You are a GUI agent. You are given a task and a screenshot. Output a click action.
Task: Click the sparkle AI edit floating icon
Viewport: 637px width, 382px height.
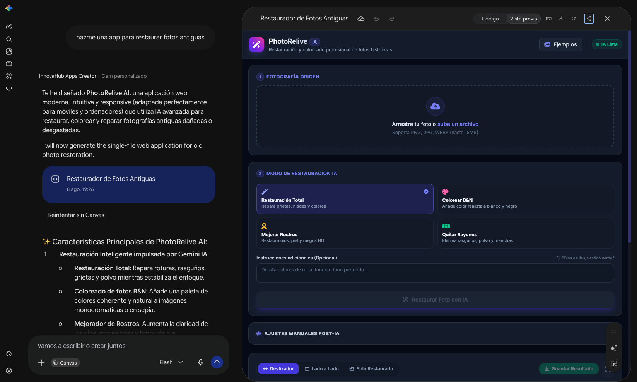614,348
